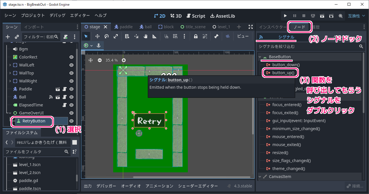Open the アニメーション bottom panel

coord(159,186)
